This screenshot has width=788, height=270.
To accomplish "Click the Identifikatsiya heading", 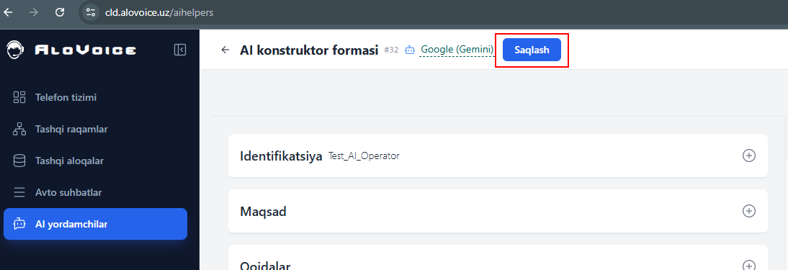I will point(281,156).
